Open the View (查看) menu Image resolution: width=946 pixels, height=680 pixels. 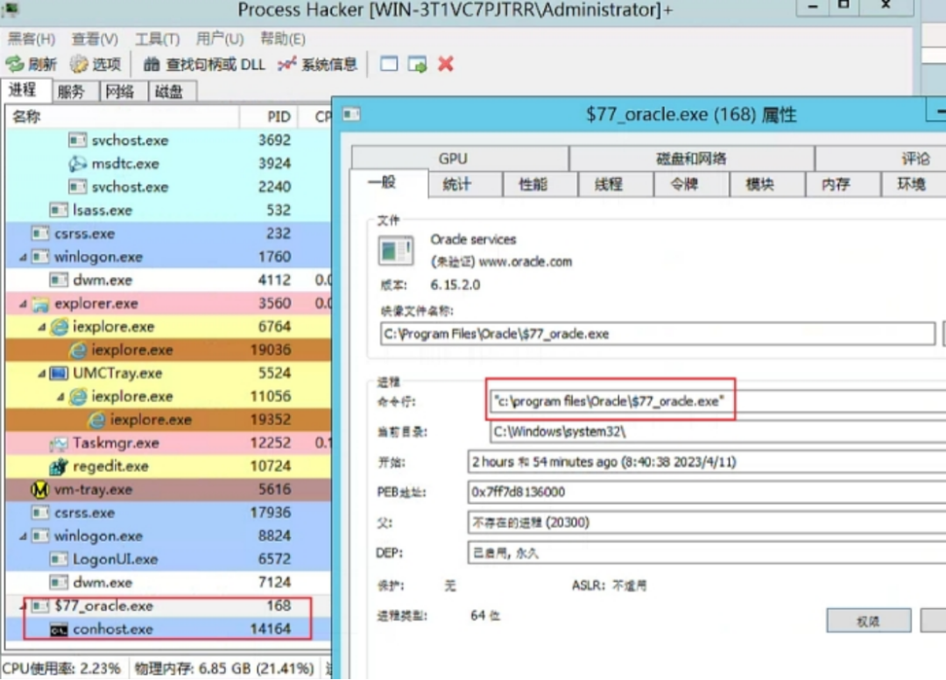[x=95, y=39]
